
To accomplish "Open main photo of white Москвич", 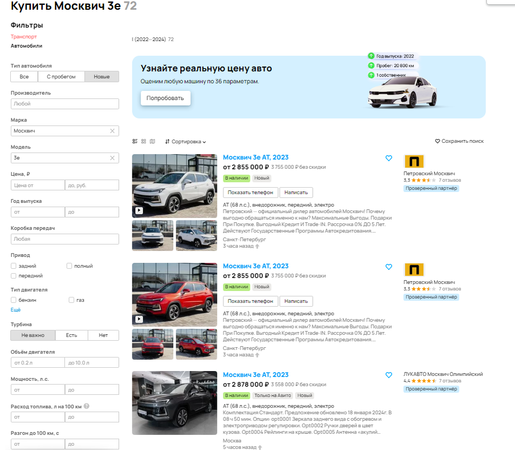I will click(x=174, y=186).
